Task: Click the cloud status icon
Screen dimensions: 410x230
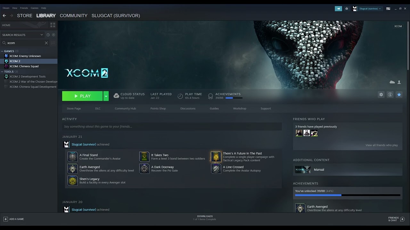Action: coord(116,96)
